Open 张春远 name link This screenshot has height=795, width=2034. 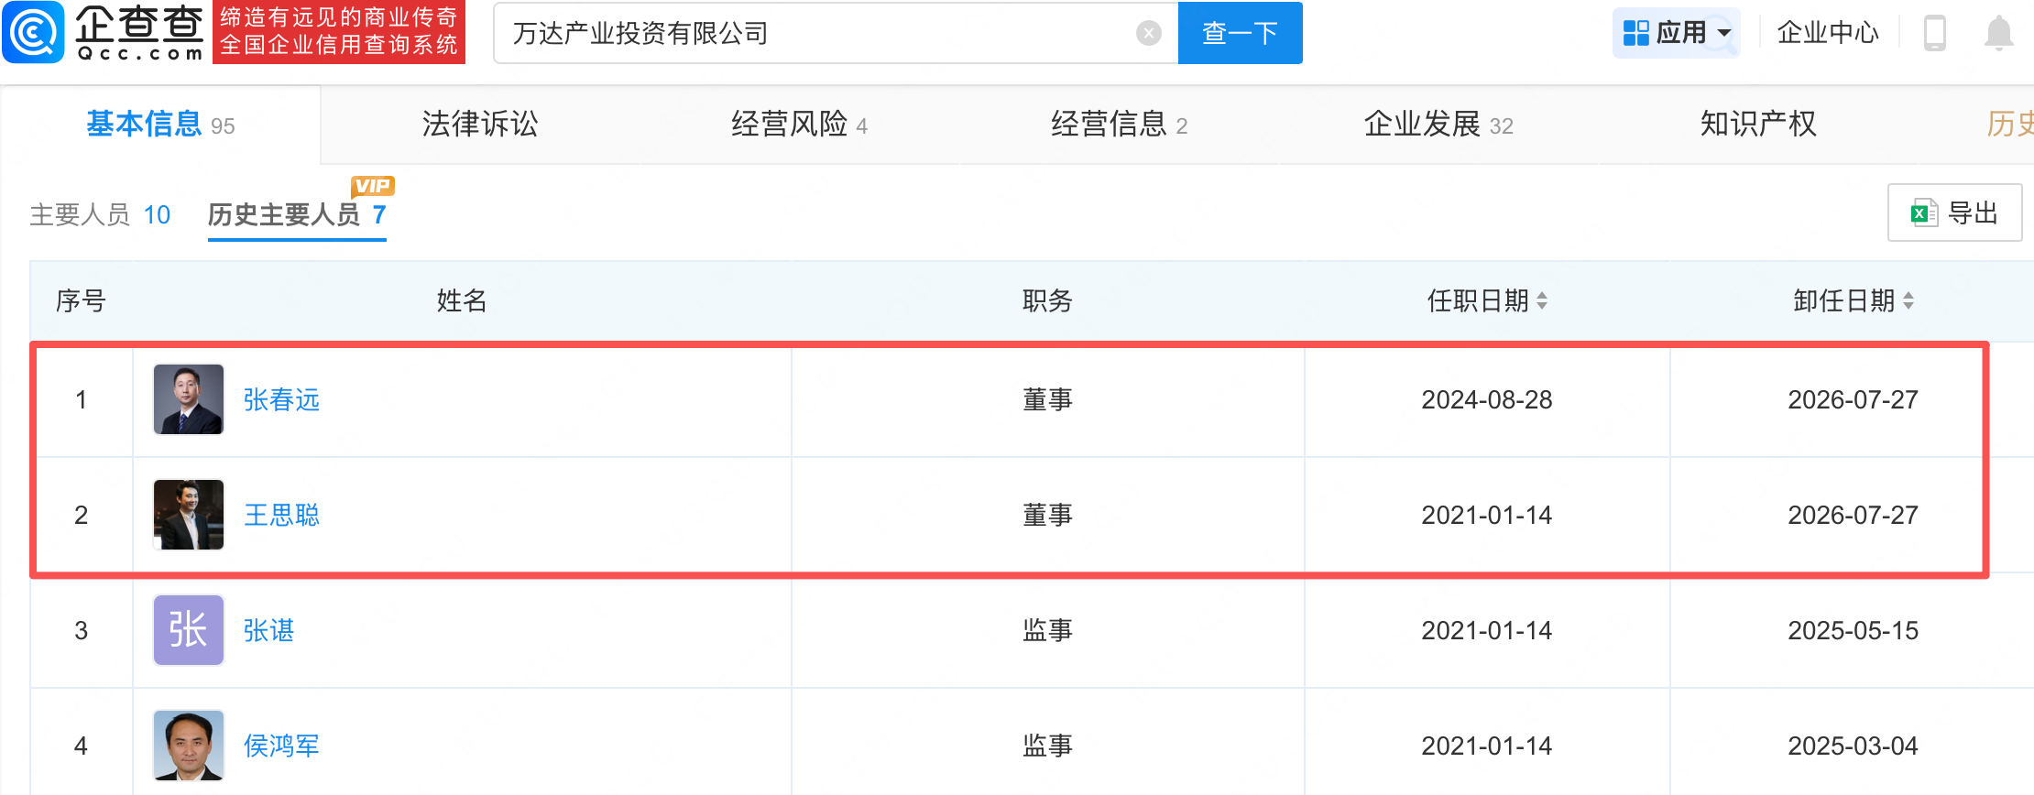pos(281,399)
